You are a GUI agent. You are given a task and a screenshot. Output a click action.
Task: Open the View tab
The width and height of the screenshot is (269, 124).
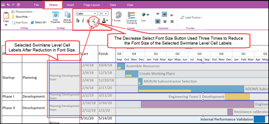pyautogui.click(x=130, y=5)
